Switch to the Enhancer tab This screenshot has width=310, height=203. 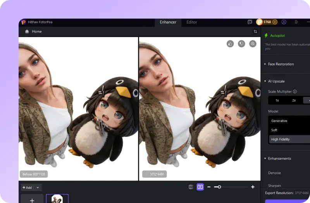[x=168, y=22]
